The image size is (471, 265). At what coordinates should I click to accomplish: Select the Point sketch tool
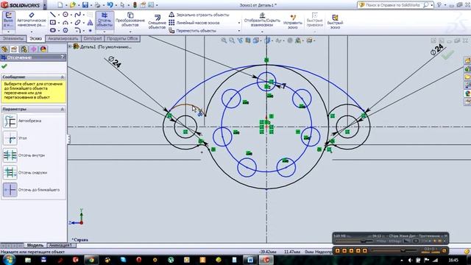[x=90, y=30]
